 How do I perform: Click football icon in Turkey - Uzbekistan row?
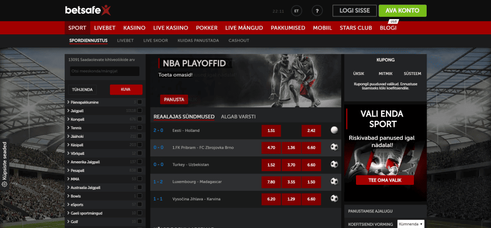[x=334, y=165]
